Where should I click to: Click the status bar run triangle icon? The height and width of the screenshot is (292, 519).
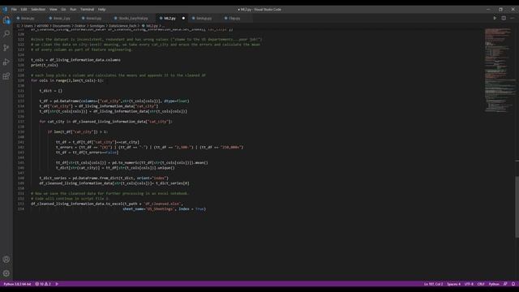coord(57,284)
